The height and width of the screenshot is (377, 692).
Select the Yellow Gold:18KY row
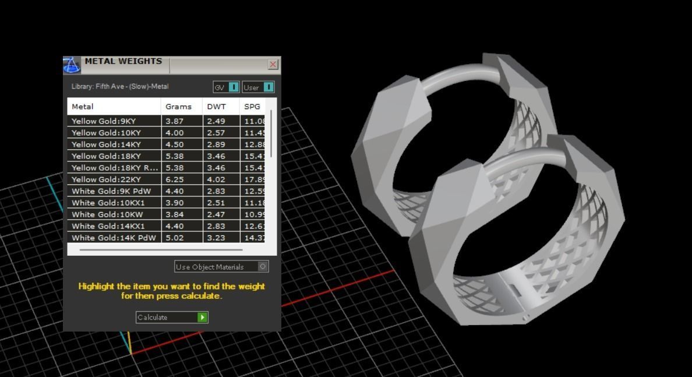tap(166, 156)
